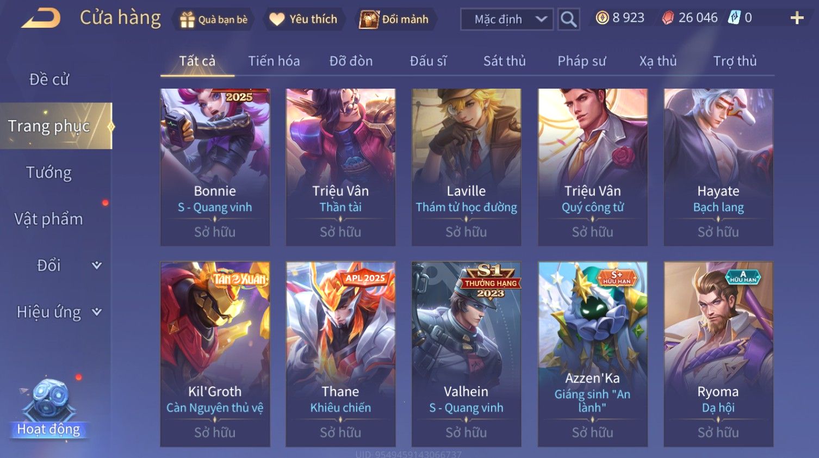Open Đề cử sidebar section

[49, 79]
